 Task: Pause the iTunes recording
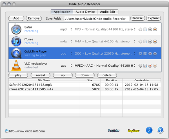click(x=150, y=42)
